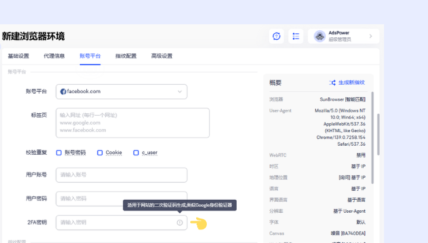Viewport: 428px width, 243px height.
Task: Check the c_user checkbox
Action: [136, 153]
